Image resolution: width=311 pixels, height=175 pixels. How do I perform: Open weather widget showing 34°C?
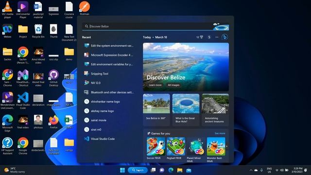15,170
